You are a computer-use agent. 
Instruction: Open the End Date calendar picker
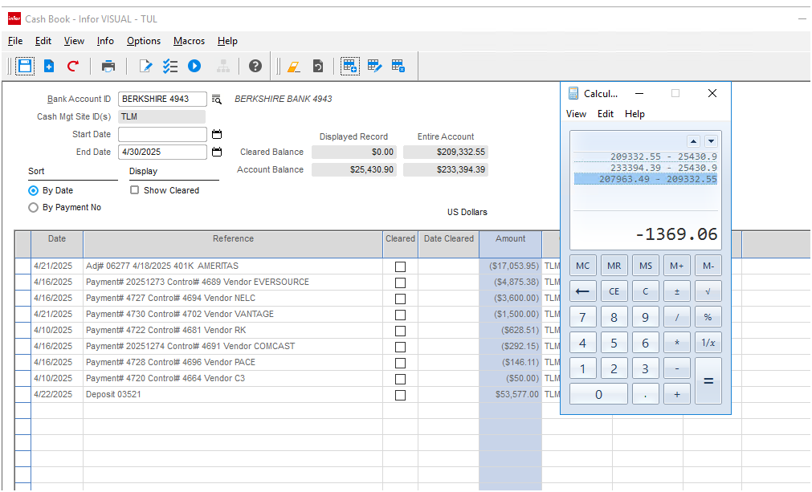[216, 152]
